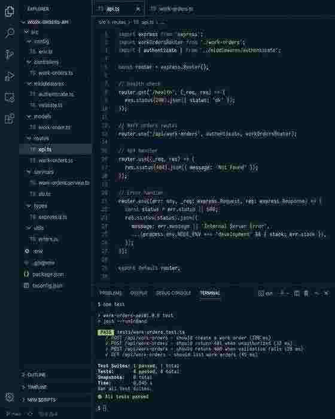The height and width of the screenshot is (419, 335).
Task: Open the terminal shell profile launcher
Action: pyautogui.click(x=266, y=293)
